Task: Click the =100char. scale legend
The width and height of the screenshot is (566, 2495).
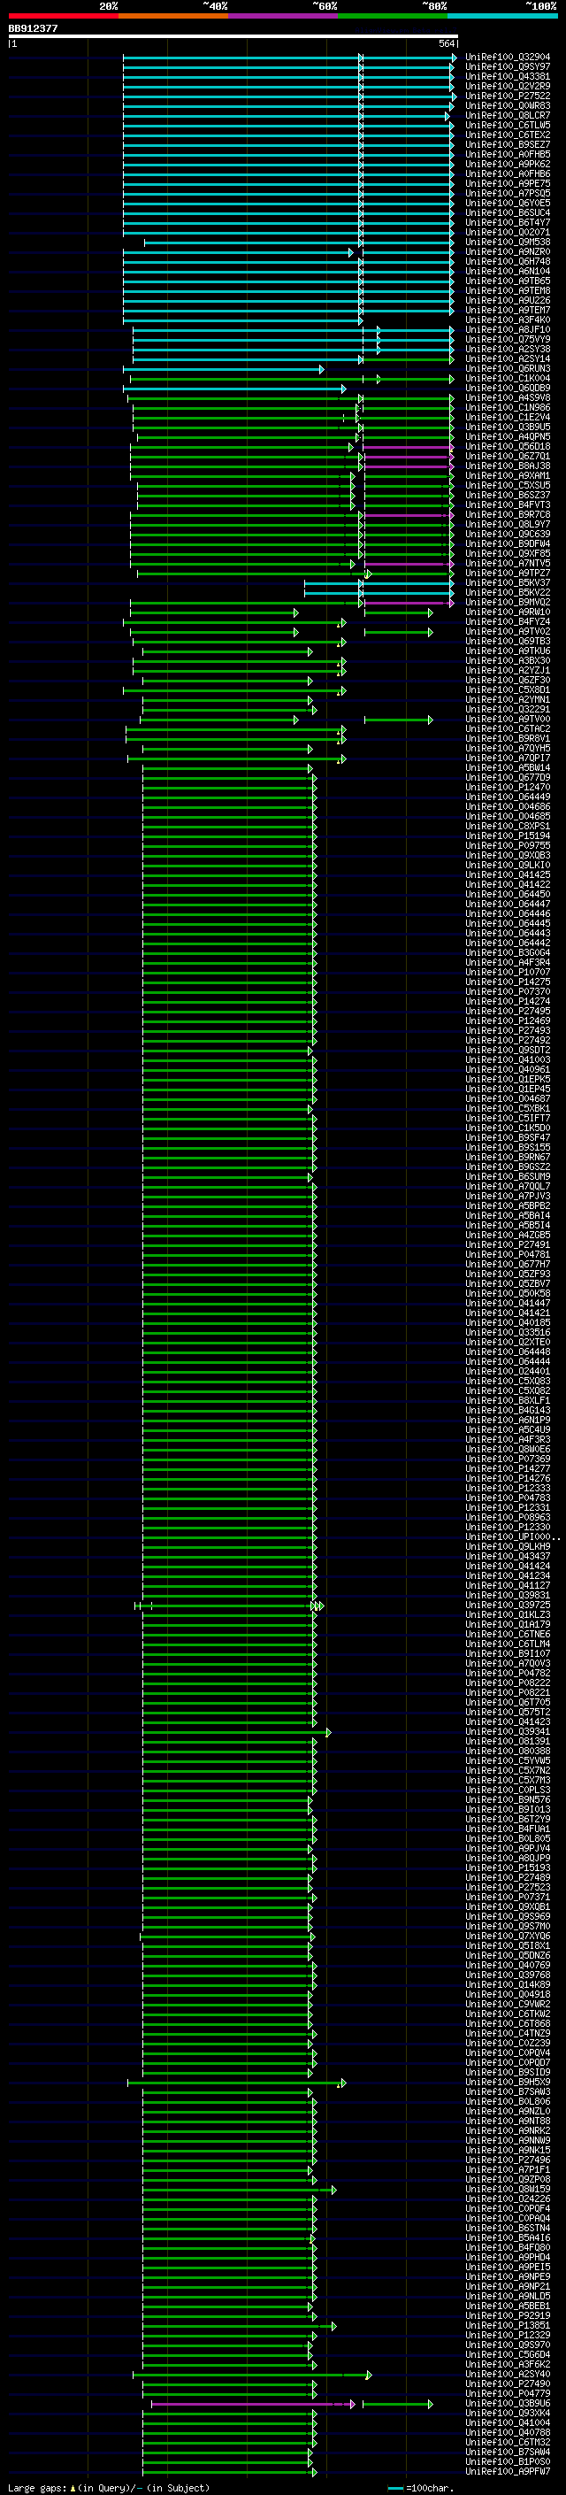Action: tap(421, 2488)
